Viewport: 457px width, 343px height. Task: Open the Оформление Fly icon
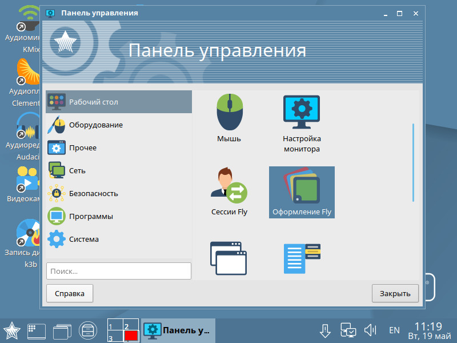pyautogui.click(x=302, y=192)
